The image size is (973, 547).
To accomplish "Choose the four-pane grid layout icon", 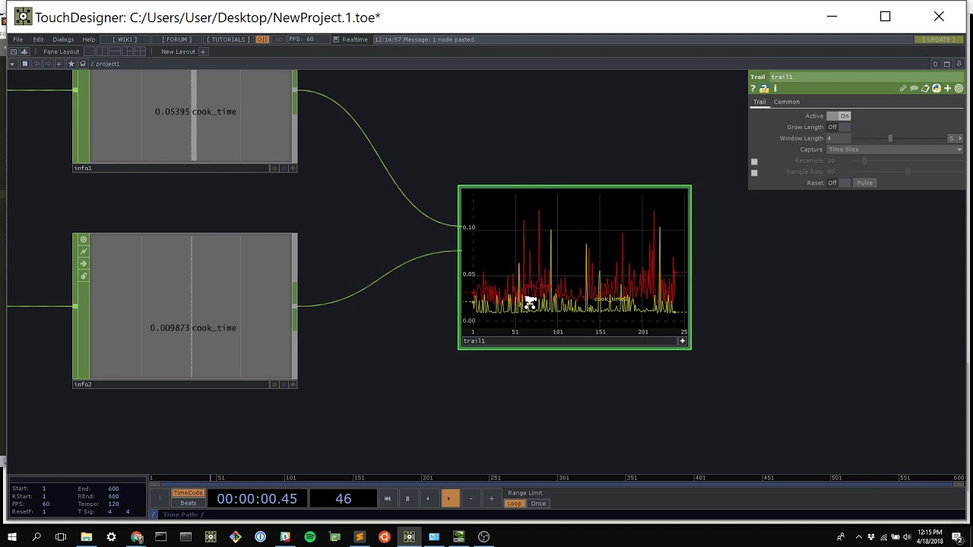I will [x=140, y=52].
